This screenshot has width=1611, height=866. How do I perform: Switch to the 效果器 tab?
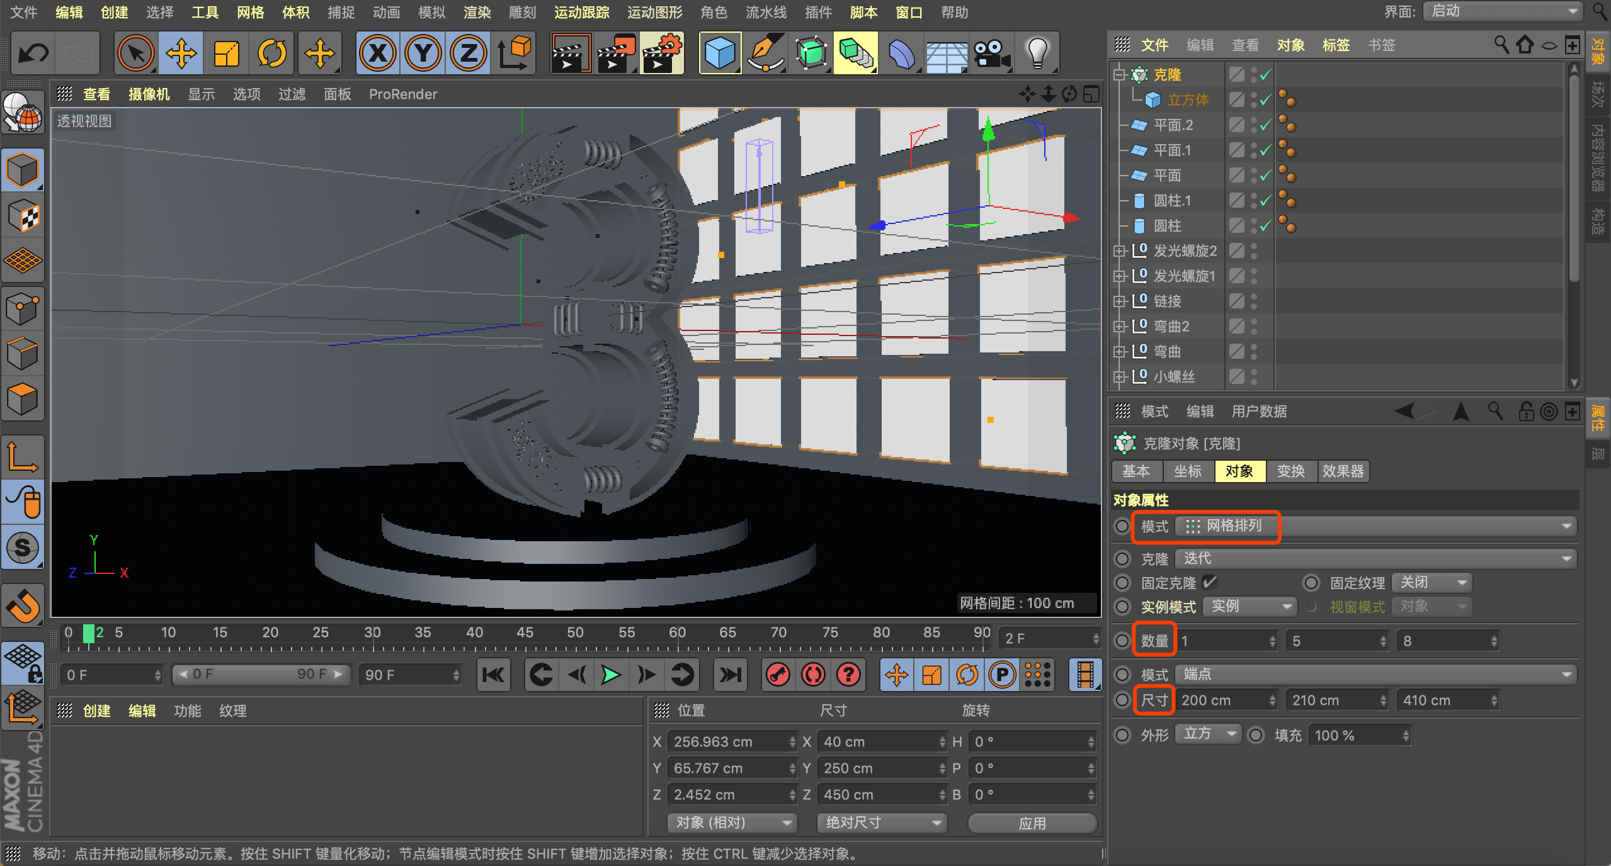coord(1343,471)
